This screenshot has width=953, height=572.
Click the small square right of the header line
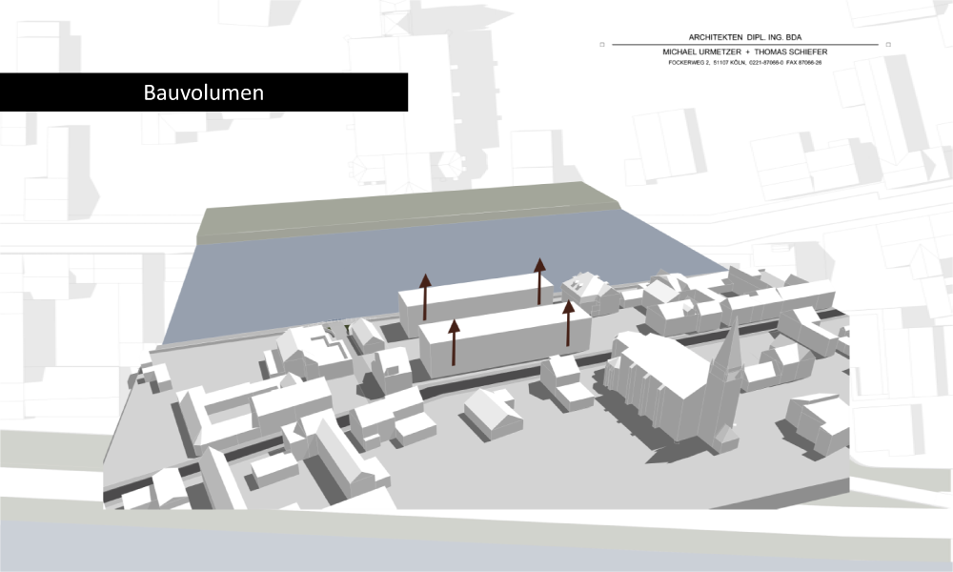click(887, 44)
